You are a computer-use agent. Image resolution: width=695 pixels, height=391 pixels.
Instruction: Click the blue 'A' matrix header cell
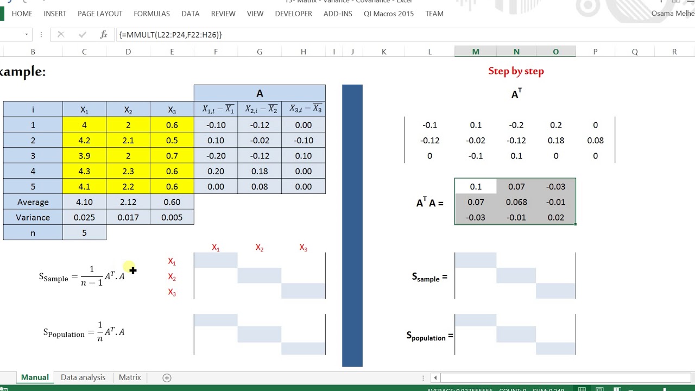tap(260, 93)
